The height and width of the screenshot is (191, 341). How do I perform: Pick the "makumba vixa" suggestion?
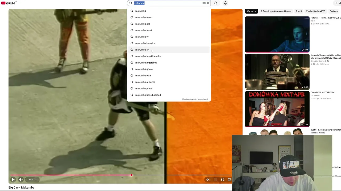point(169,76)
